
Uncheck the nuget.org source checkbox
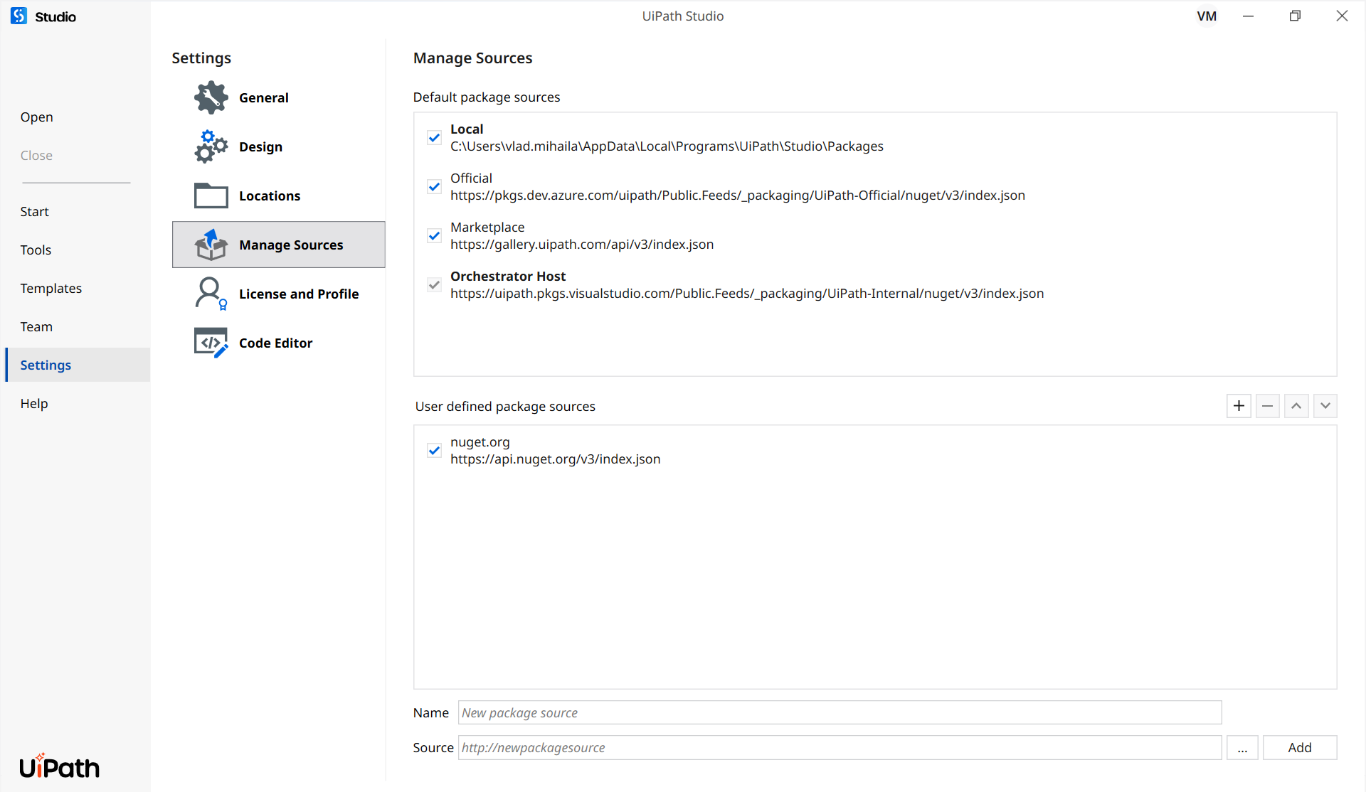coord(434,451)
